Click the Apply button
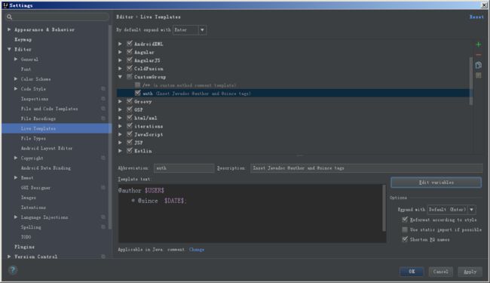 pos(470,272)
